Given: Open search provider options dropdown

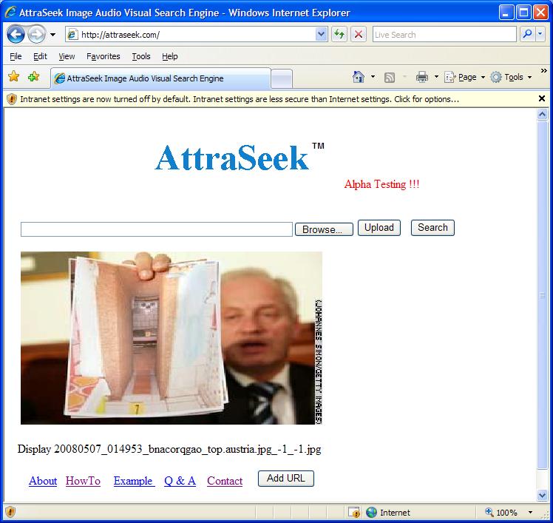Looking at the screenshot, I should (x=540, y=35).
